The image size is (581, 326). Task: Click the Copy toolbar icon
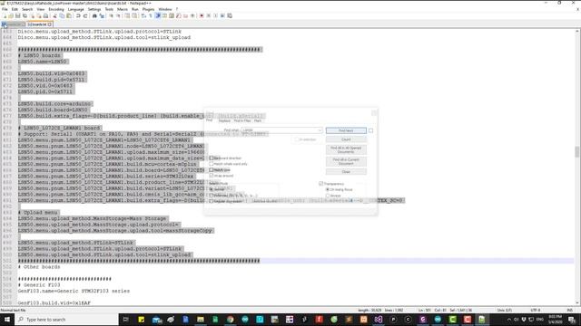[62, 16]
